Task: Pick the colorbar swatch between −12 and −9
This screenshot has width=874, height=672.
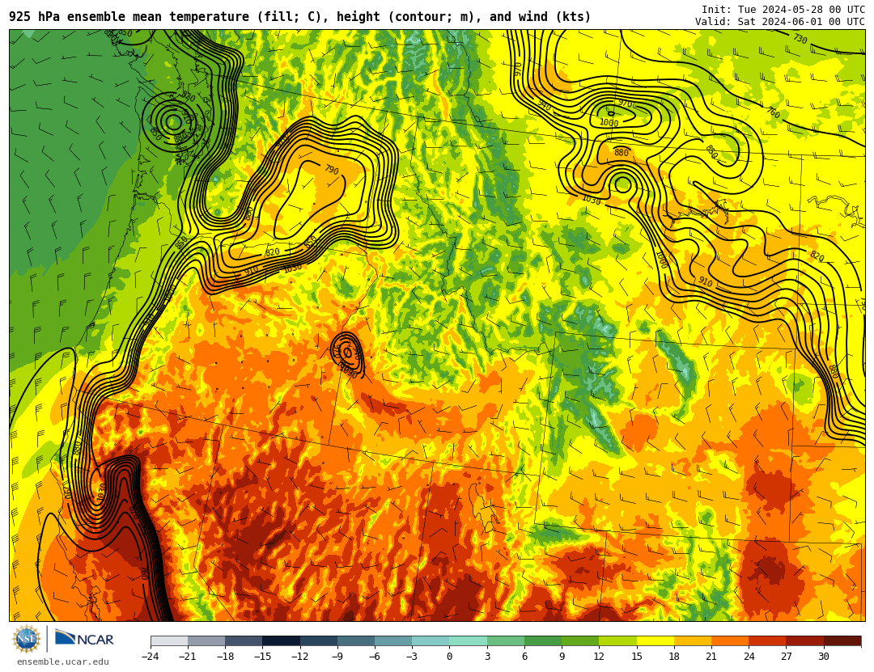Action: (x=319, y=640)
